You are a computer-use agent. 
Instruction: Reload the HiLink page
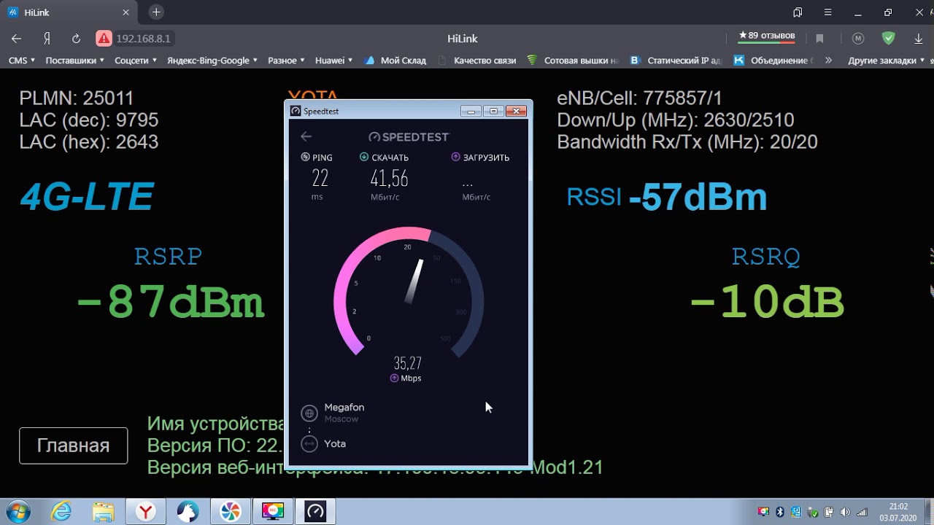tap(76, 39)
